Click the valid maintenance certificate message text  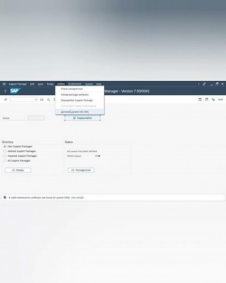39,198
